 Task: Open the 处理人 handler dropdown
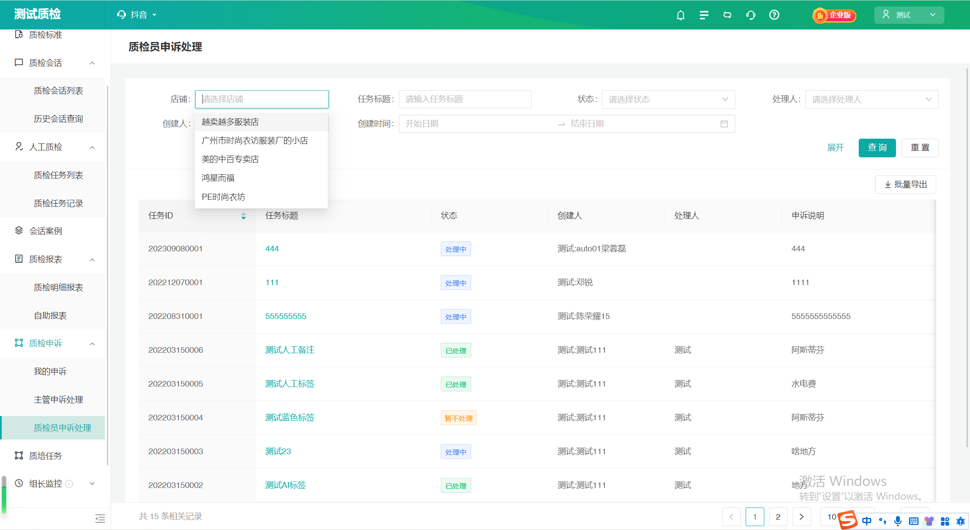coord(872,99)
